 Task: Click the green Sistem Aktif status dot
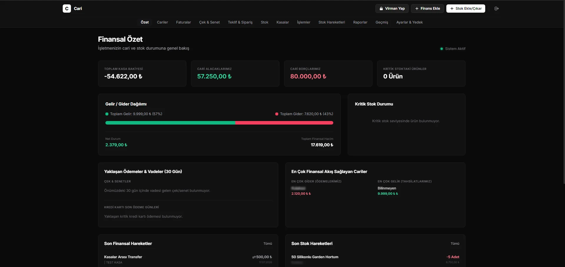point(441,49)
